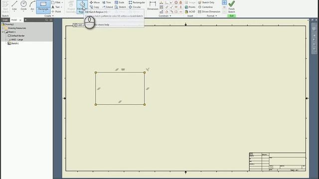Image resolution: width=319 pixels, height=179 pixels.
Task: Open the browser search magnifier
Action: (x=46, y=20)
